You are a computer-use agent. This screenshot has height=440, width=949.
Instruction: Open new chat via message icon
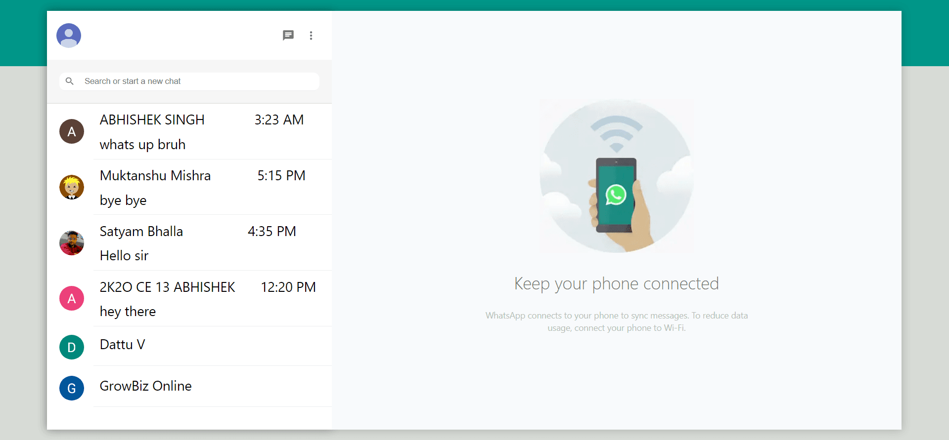pyautogui.click(x=288, y=36)
